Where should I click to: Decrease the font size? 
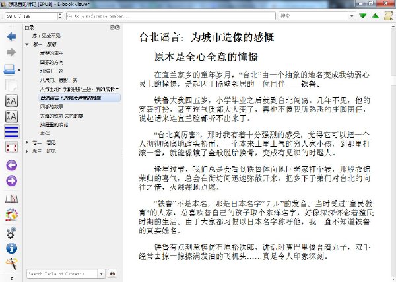[11, 116]
